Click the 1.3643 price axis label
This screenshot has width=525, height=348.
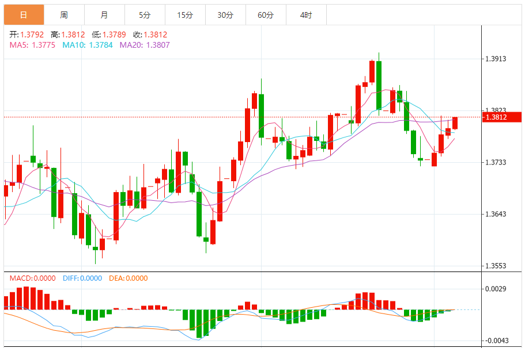(x=496, y=215)
